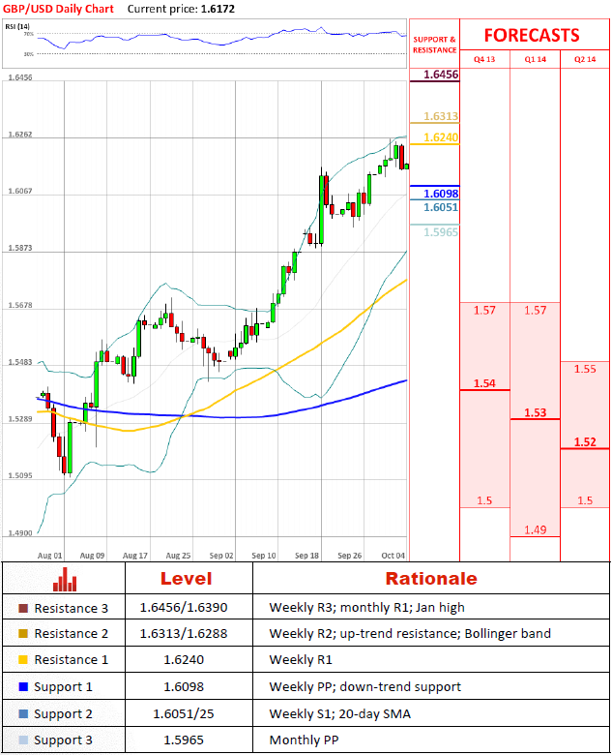
Task: Select the Q1 14 forecast column header
Action: tap(535, 59)
